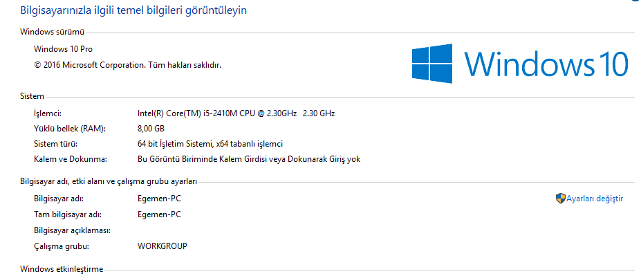Click the Yüklü bellek (RAM) label
The width and height of the screenshot is (641, 276).
point(70,129)
